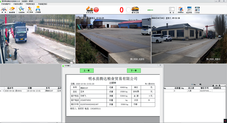Click the 下一单 next ticket button
The height and width of the screenshot is (123, 227).
134,70
